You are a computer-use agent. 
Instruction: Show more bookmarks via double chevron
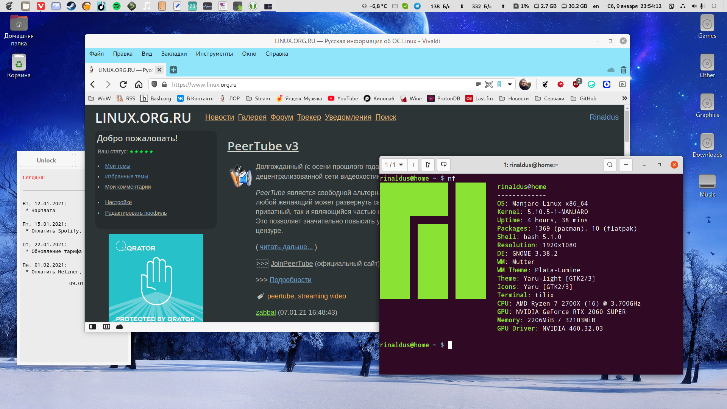click(624, 98)
